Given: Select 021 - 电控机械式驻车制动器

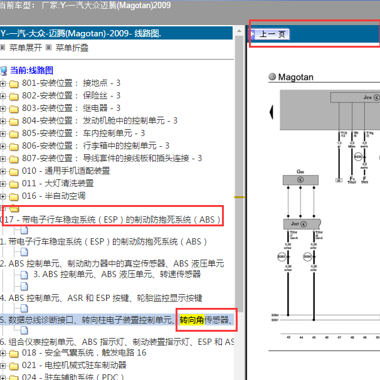Looking at the screenshot, I should [x=74, y=365].
